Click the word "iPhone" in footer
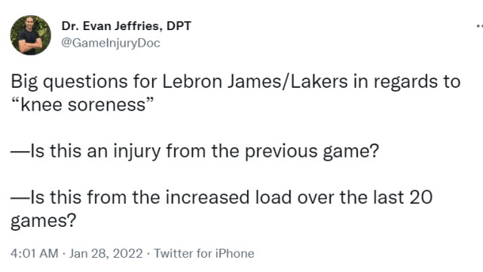 click(x=235, y=253)
